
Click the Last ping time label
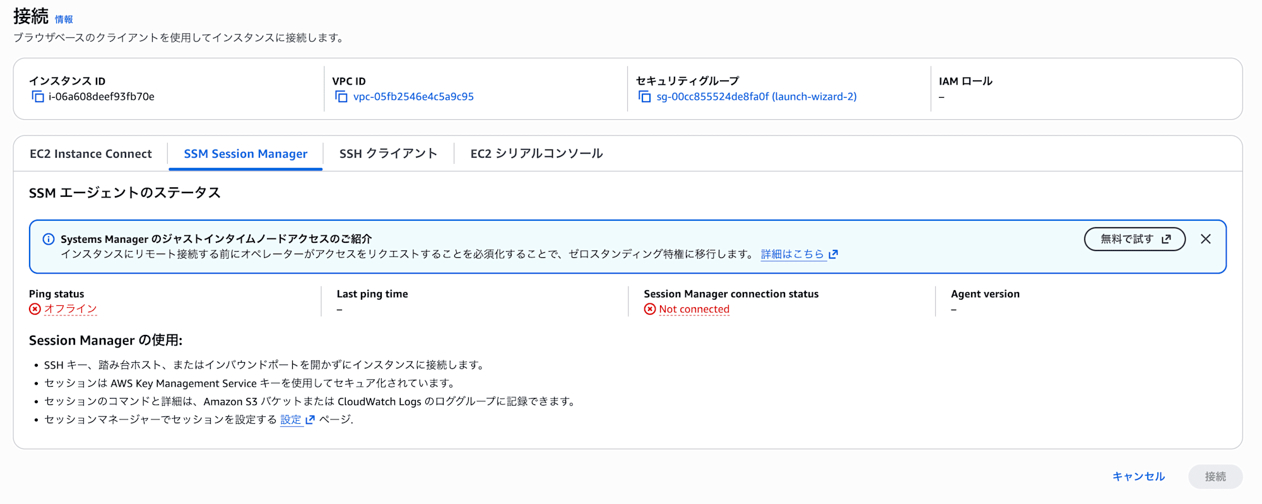tap(372, 294)
